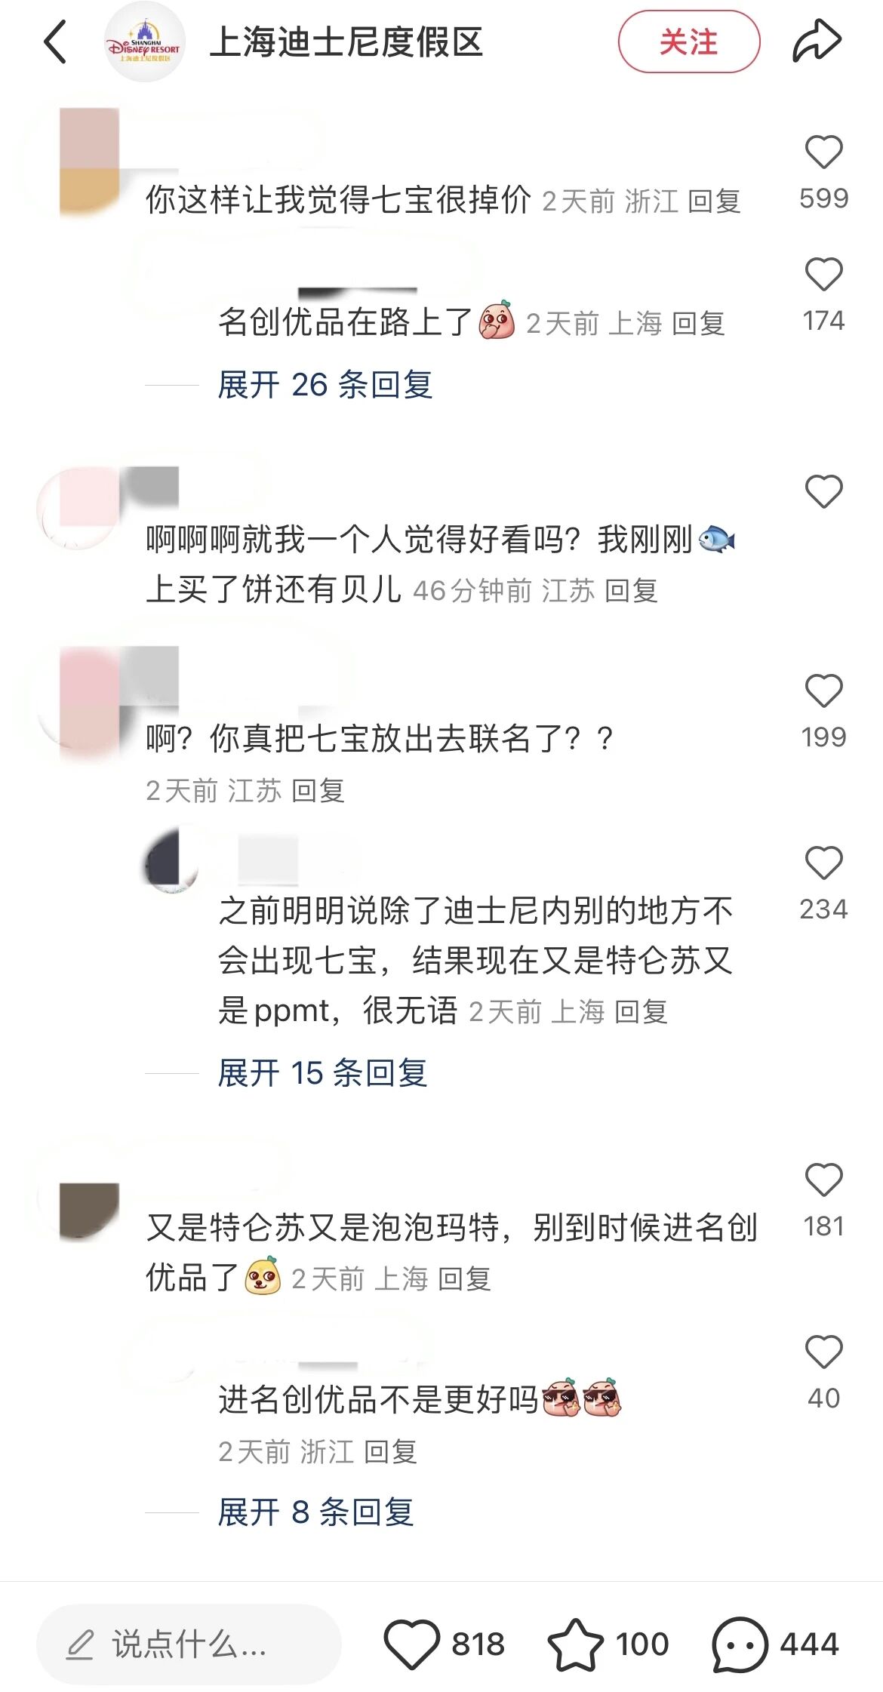Like the 234-likes reply about 特仑苏
This screenshot has height=1692, width=883.
point(823,863)
